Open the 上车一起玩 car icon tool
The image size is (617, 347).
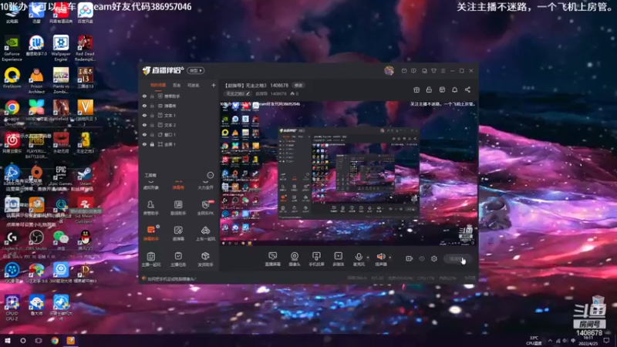205,233
